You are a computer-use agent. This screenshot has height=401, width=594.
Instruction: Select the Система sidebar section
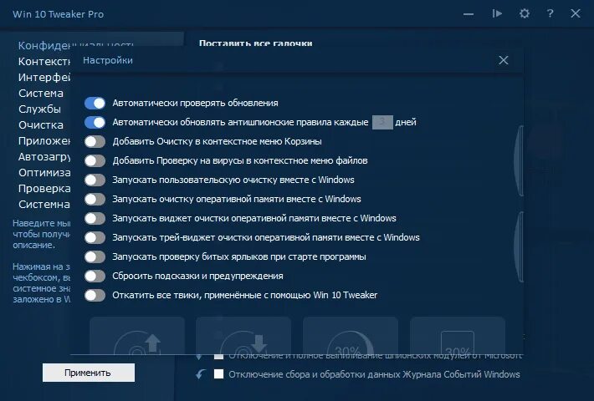point(40,93)
